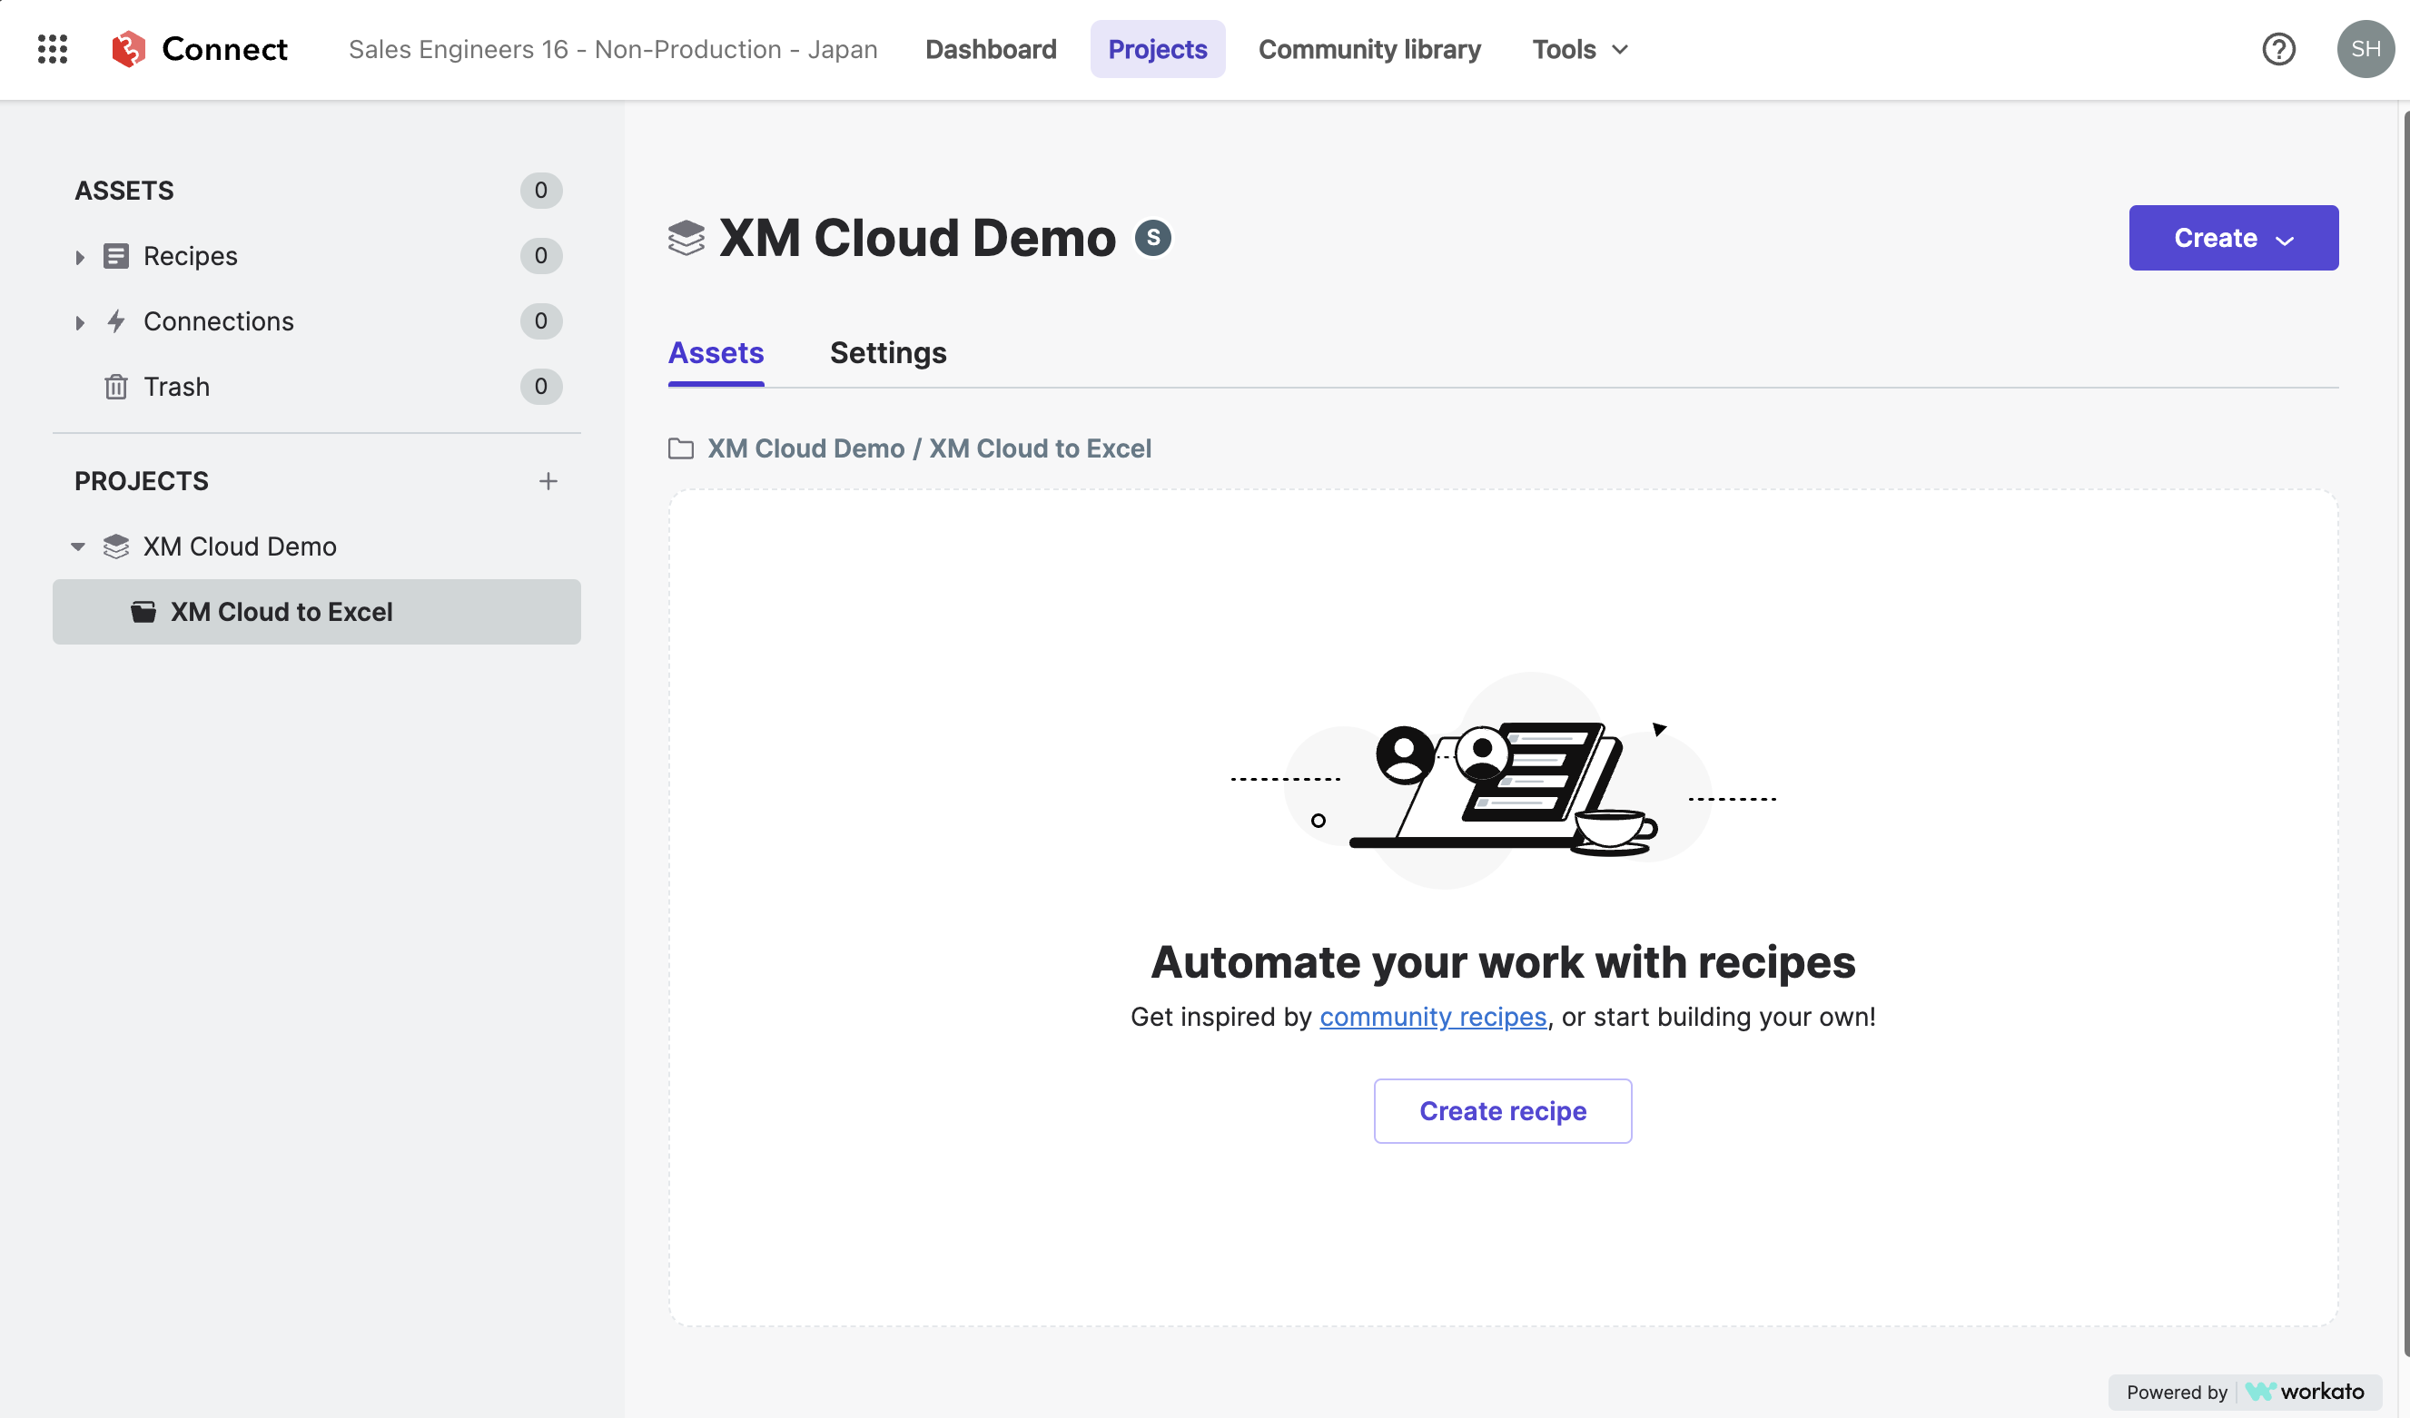Click the S badge next to project title

click(1152, 238)
